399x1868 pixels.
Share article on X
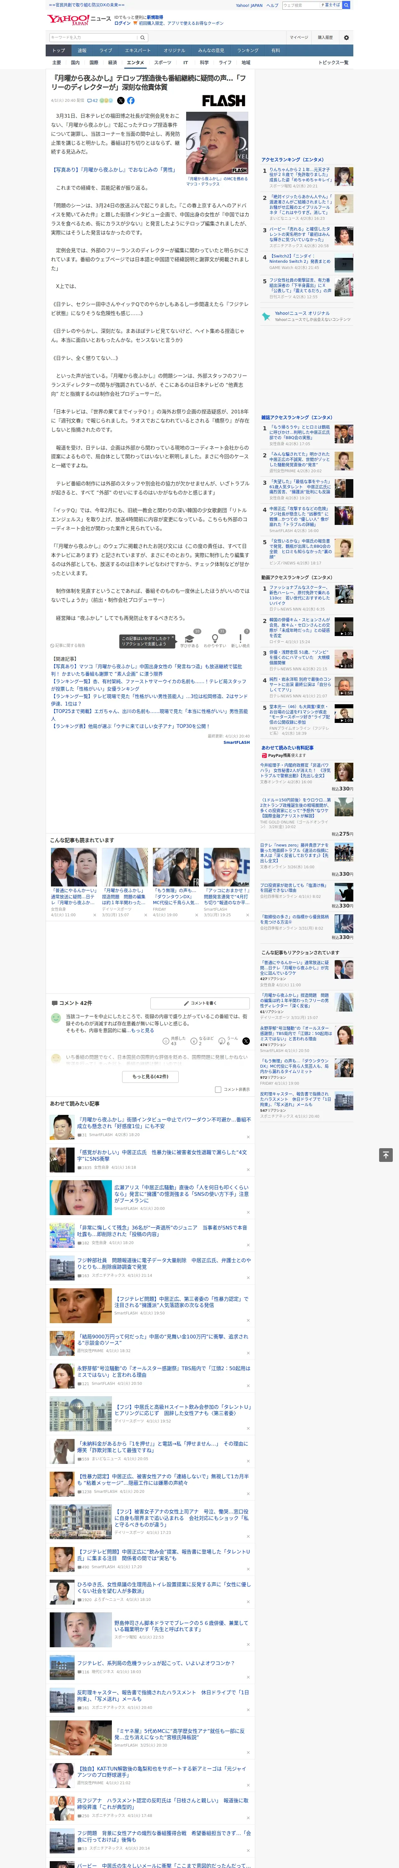coord(121,101)
